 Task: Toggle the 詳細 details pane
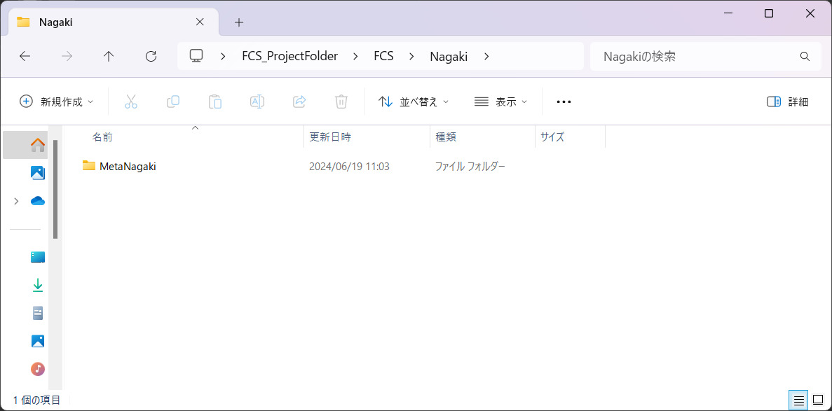coord(788,102)
